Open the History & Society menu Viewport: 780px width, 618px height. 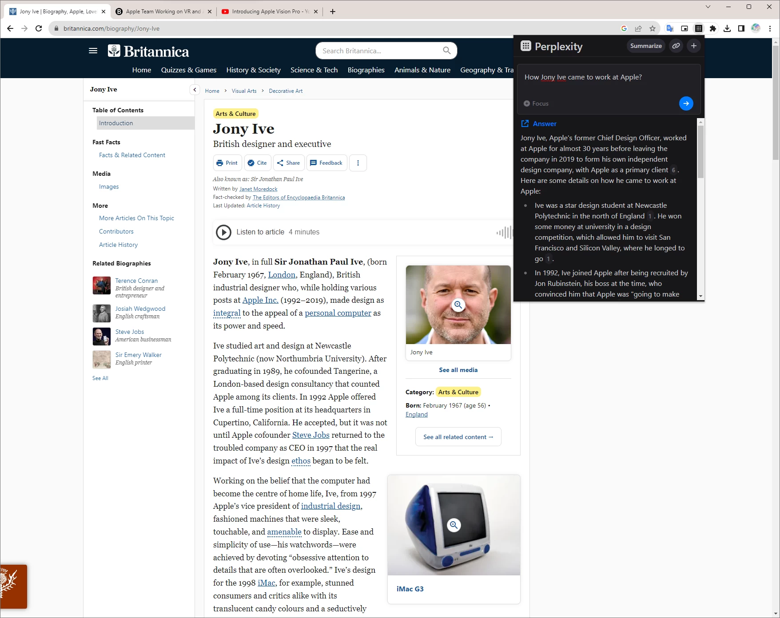click(x=254, y=70)
